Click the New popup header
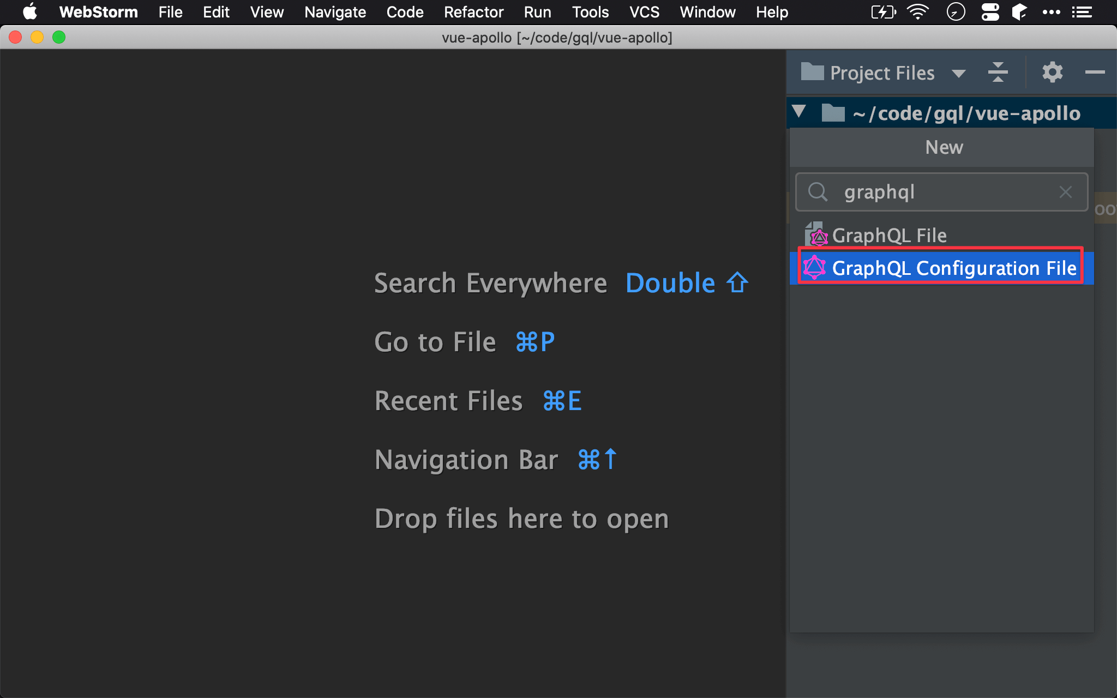Screen dimensions: 1117x698 (941, 147)
